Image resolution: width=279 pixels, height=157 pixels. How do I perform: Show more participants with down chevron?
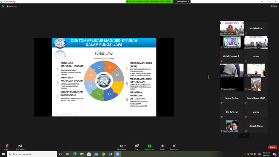pyautogui.click(x=244, y=136)
